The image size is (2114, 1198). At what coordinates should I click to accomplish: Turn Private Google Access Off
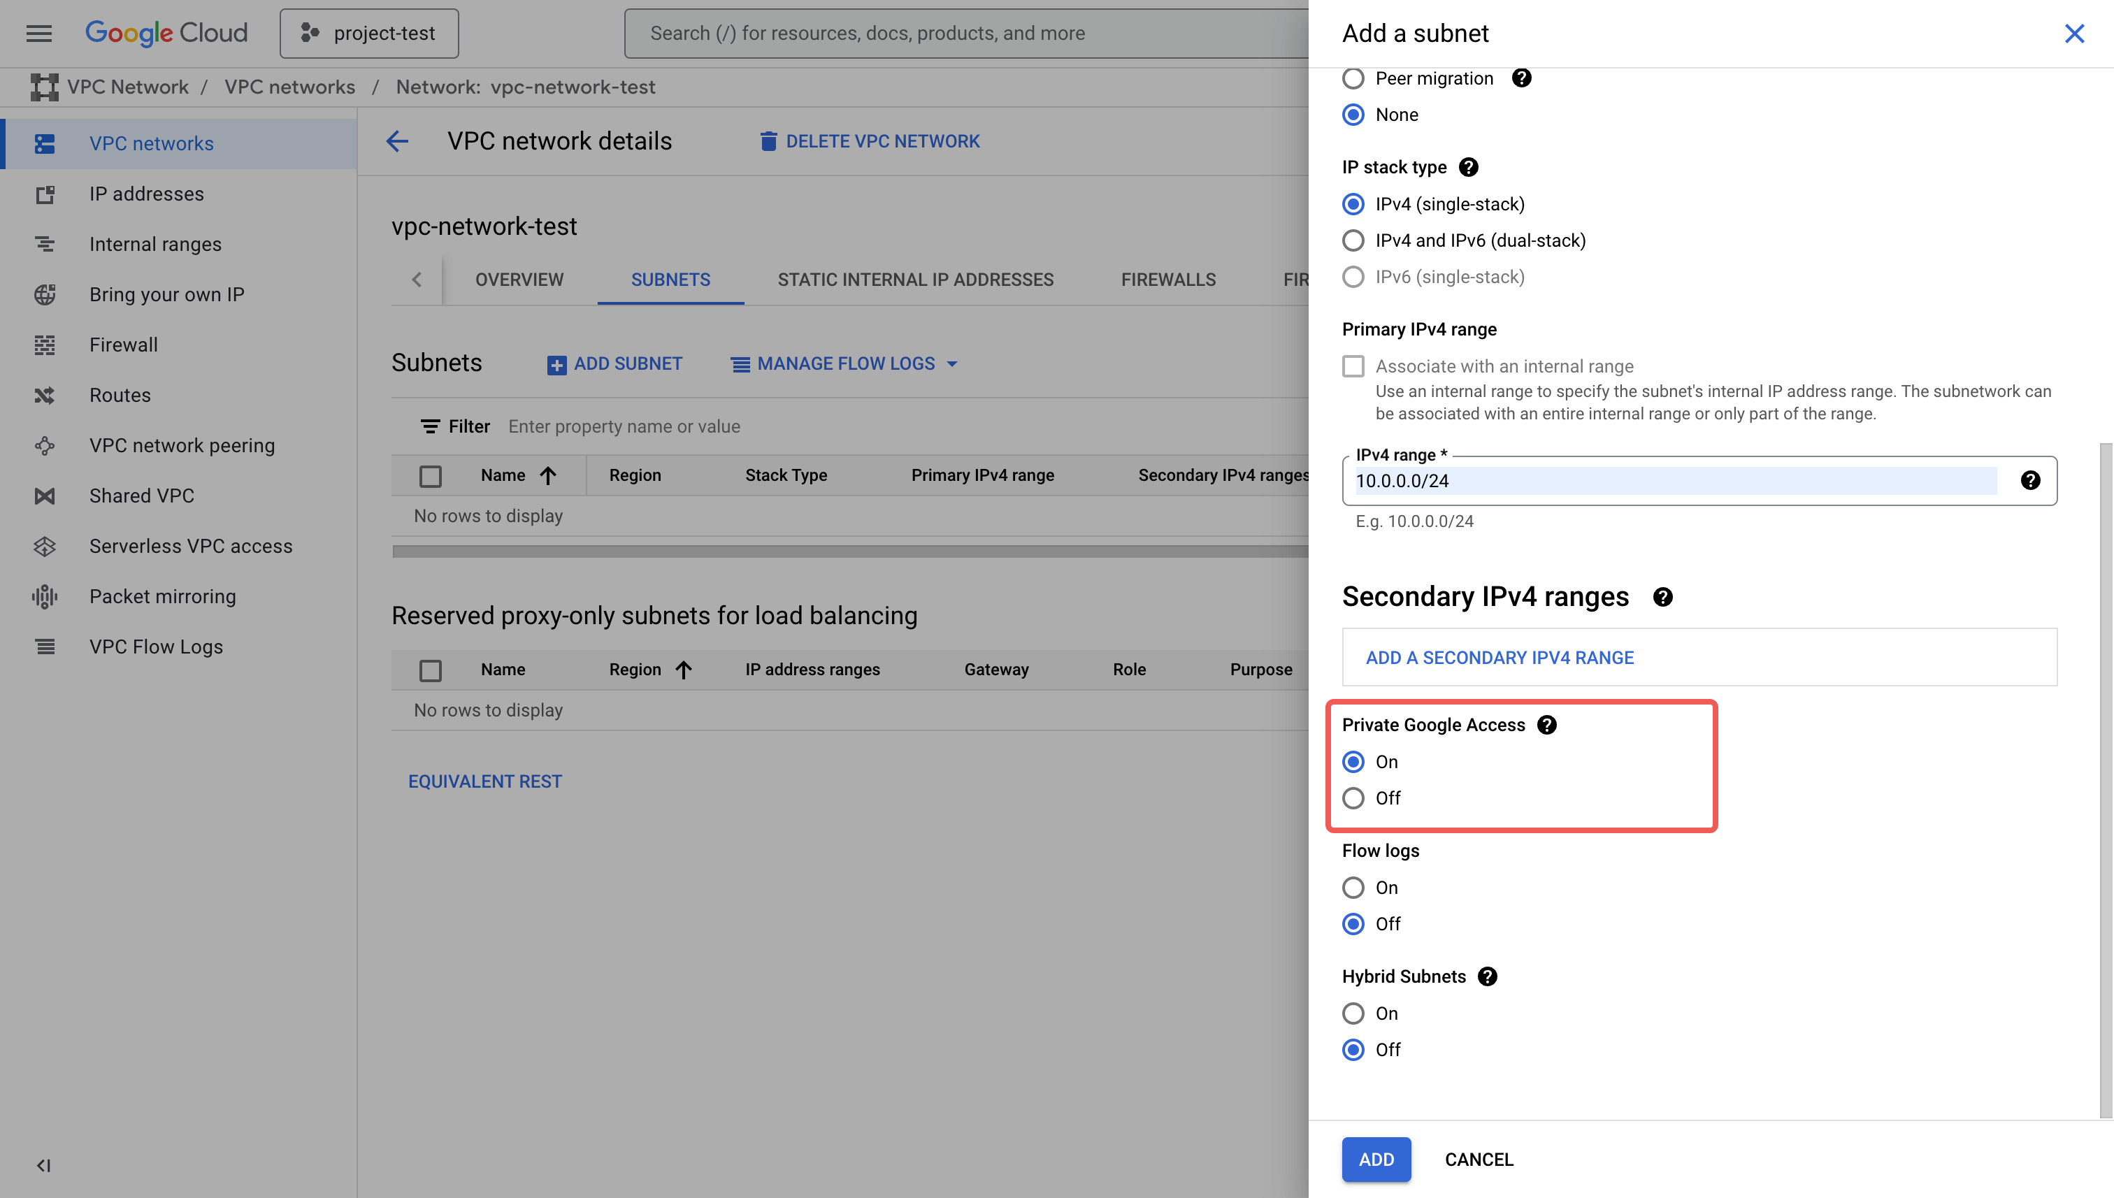point(1353,798)
